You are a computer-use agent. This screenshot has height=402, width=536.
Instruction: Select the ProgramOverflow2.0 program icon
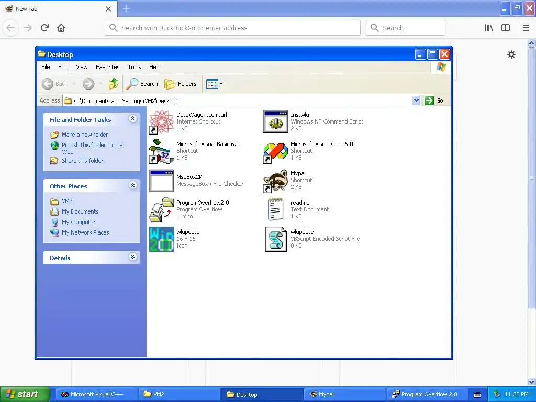pyautogui.click(x=162, y=210)
